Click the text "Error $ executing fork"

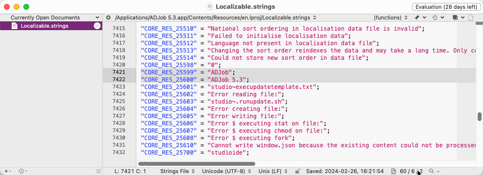point(249,138)
